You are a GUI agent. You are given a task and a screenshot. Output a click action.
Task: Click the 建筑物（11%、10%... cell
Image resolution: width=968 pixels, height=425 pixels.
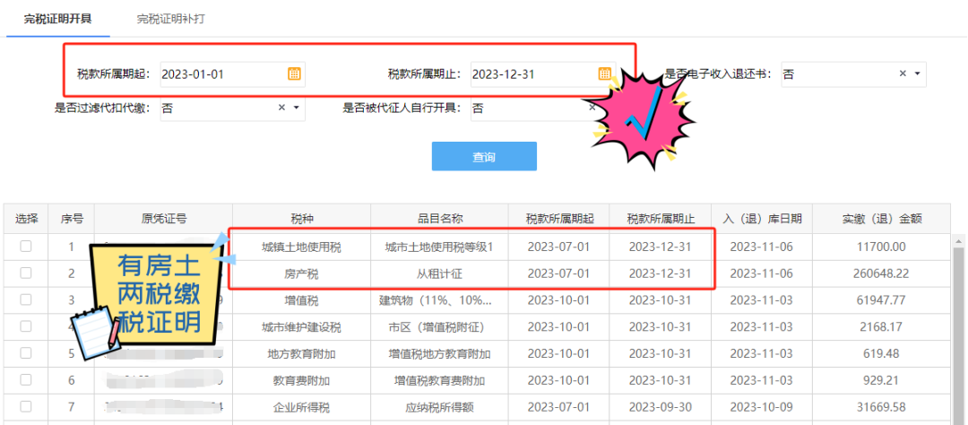pos(439,301)
